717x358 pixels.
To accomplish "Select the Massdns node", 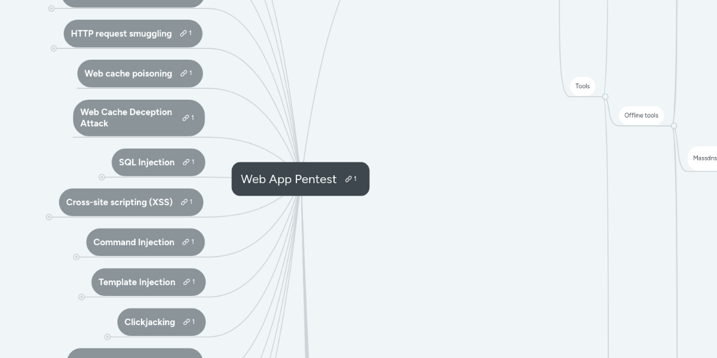I will 705,158.
